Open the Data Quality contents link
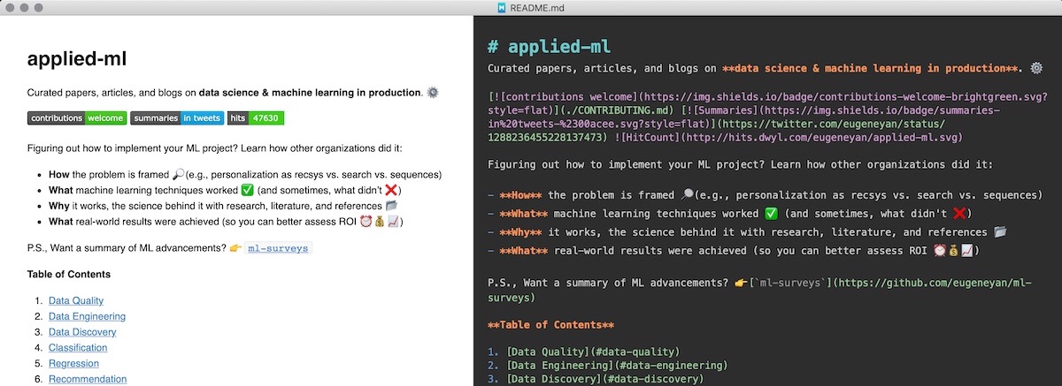Image resolution: width=1062 pixels, height=386 pixels. [76, 301]
